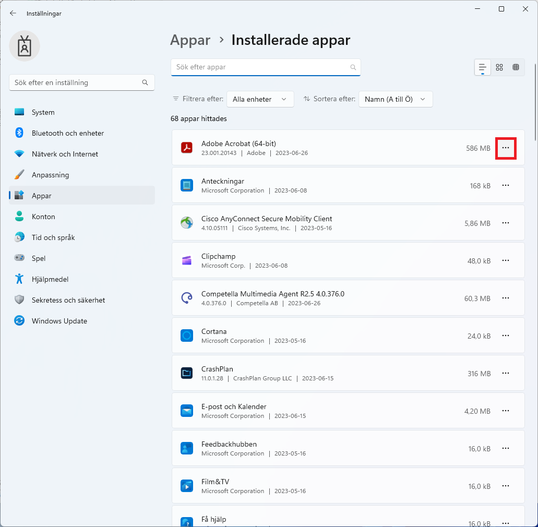Click the Feedbackhubben app icon
This screenshot has height=527, width=538.
click(187, 448)
